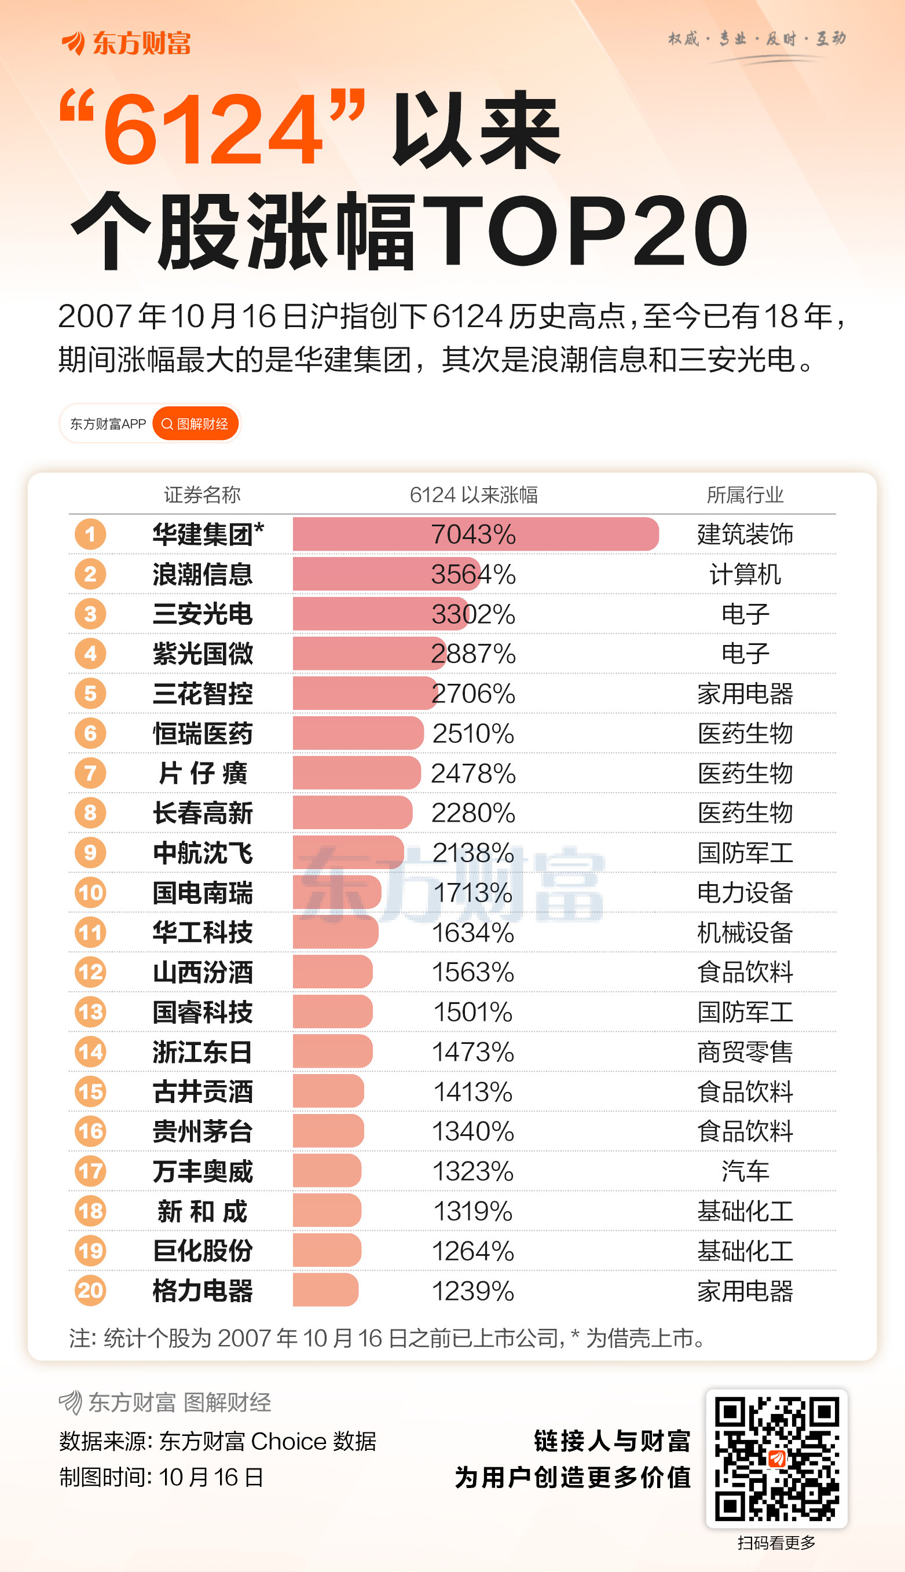Click rank badge number 1
This screenshot has height=1572, width=905.
click(90, 534)
